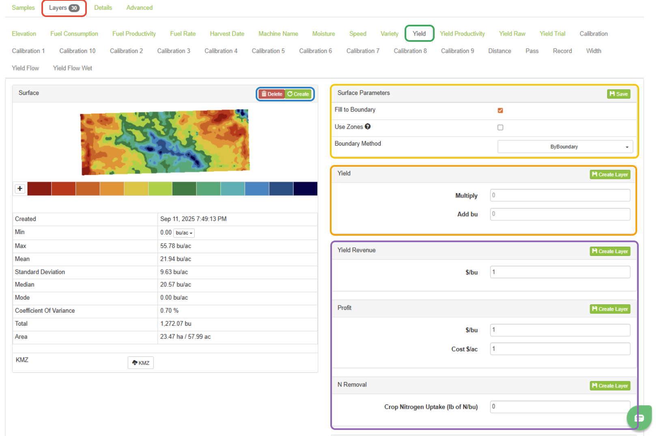Select the Pass layer
This screenshot has width=657, height=436.
click(x=532, y=51)
